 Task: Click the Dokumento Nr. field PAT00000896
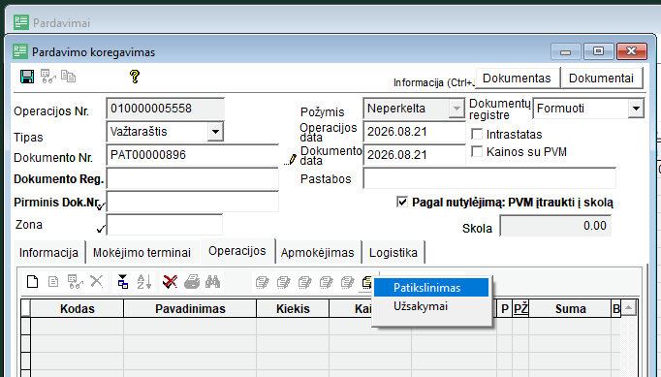tap(193, 155)
